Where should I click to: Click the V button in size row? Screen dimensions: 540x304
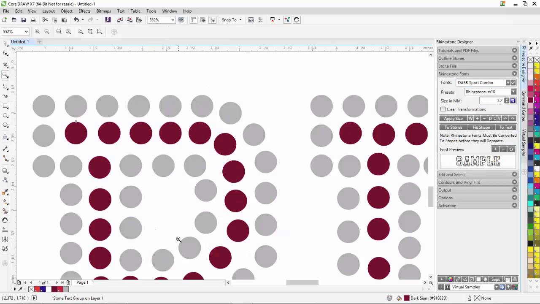pyautogui.click(x=499, y=119)
